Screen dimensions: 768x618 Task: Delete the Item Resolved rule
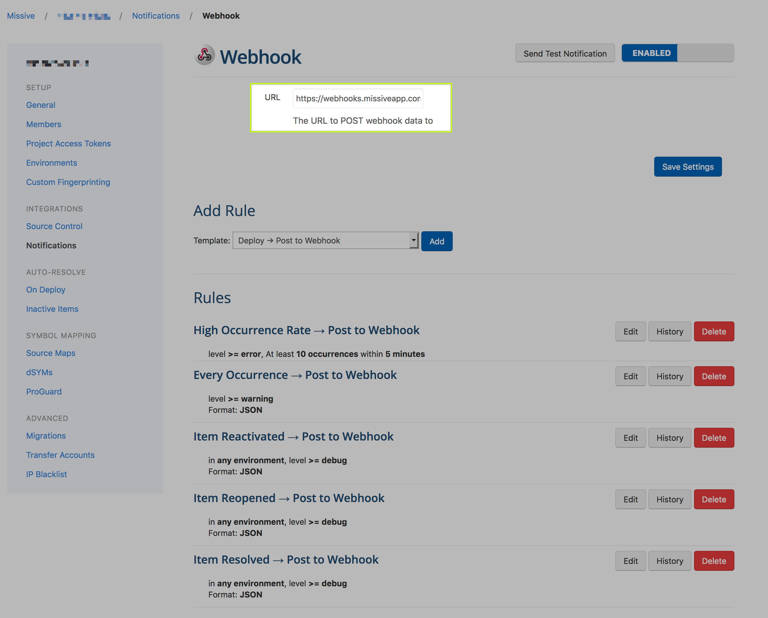tap(714, 561)
